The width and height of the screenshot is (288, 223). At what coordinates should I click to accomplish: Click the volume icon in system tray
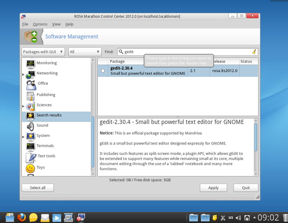238,218
